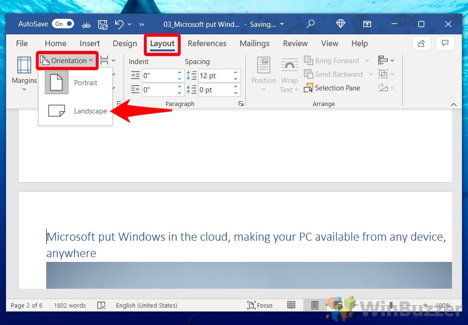Click the Spacing Before 12 pt field
This screenshot has height=325, width=468.
[216, 76]
